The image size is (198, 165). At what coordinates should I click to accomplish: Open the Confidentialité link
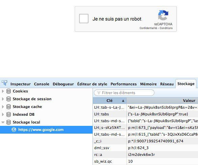tap(148, 28)
